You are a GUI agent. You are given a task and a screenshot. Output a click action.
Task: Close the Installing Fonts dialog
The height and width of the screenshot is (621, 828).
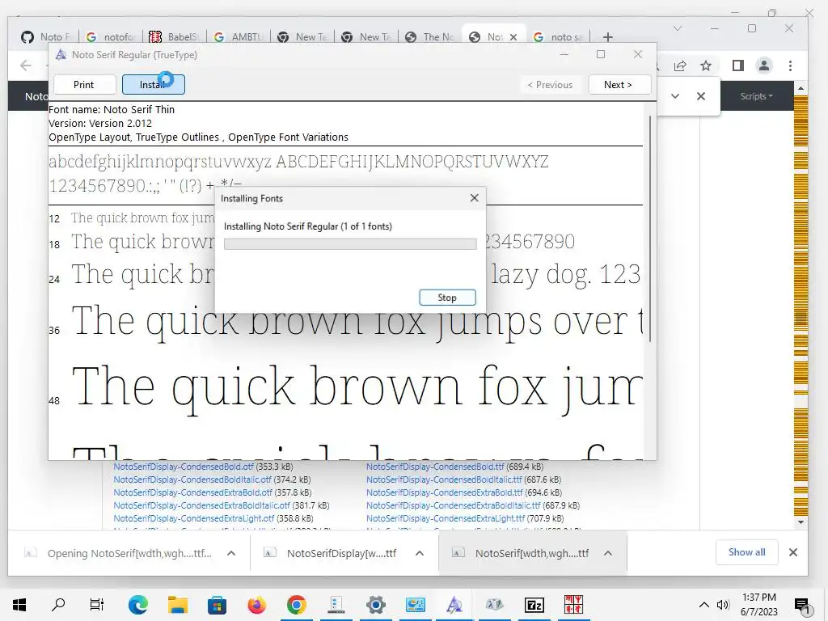474,197
